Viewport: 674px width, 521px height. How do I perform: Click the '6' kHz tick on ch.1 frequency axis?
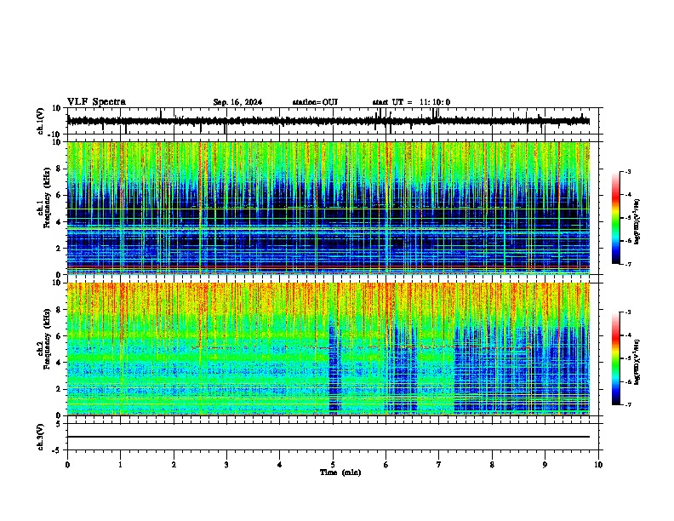coord(59,195)
